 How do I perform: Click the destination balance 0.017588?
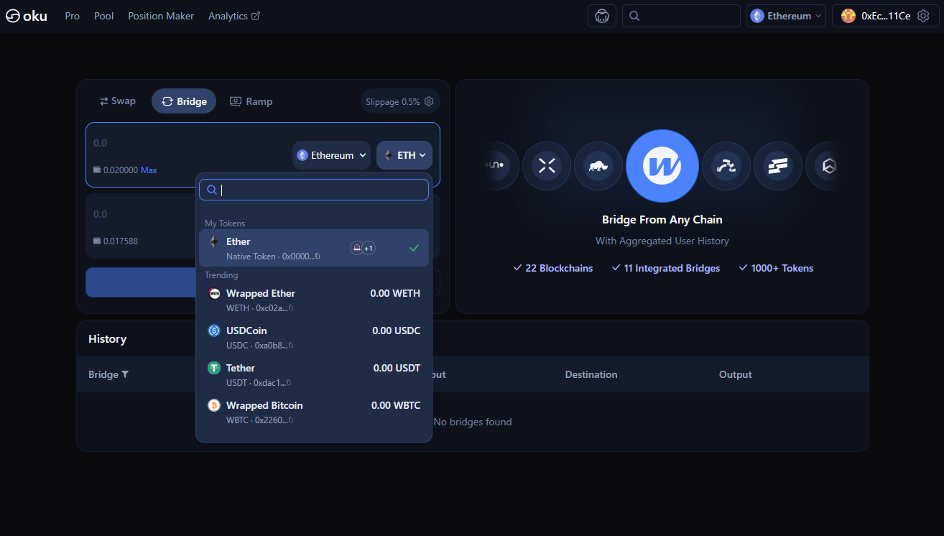121,241
